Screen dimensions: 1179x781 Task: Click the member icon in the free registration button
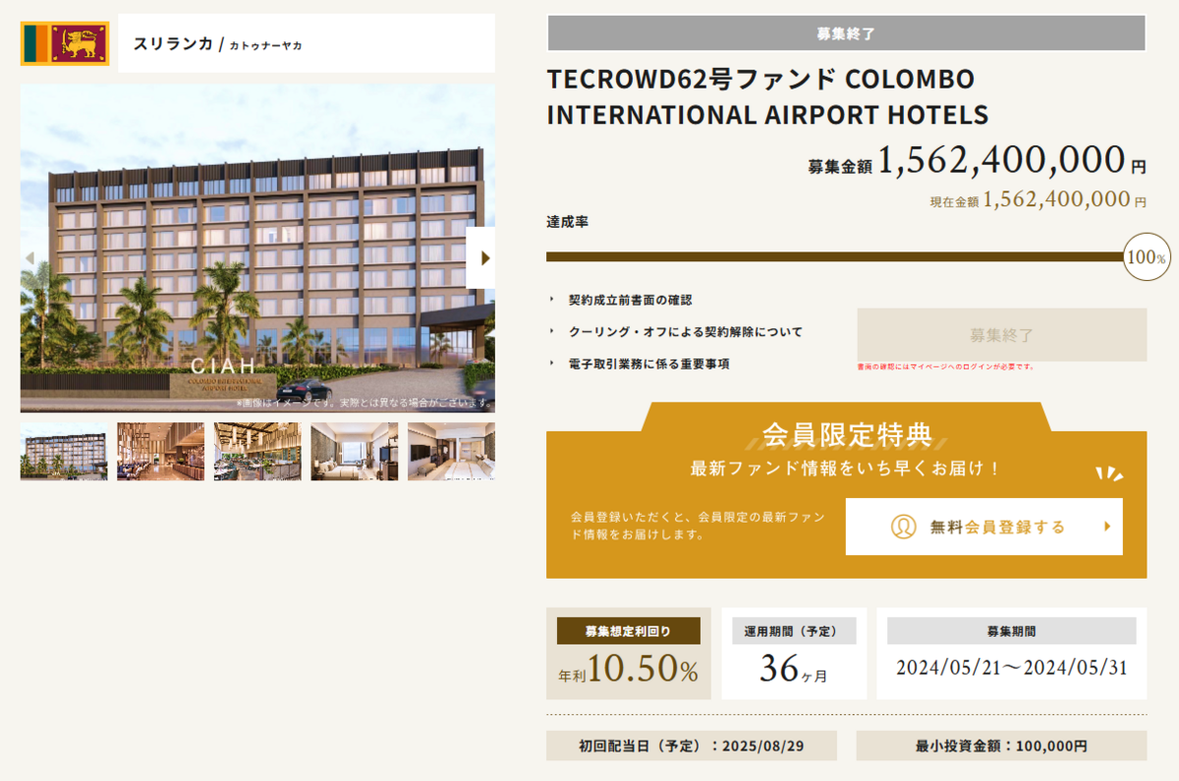[x=903, y=527]
